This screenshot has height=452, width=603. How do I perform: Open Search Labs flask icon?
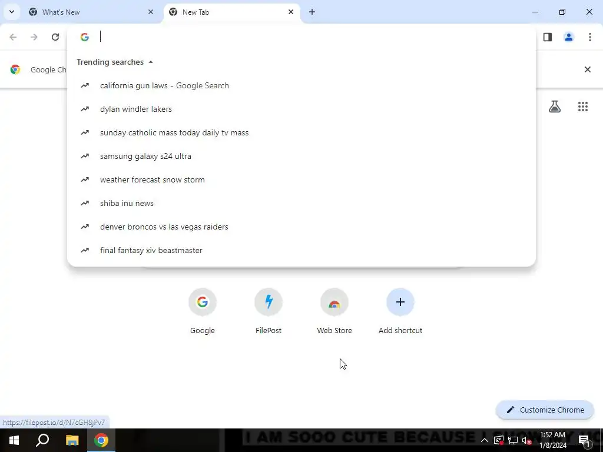(555, 107)
